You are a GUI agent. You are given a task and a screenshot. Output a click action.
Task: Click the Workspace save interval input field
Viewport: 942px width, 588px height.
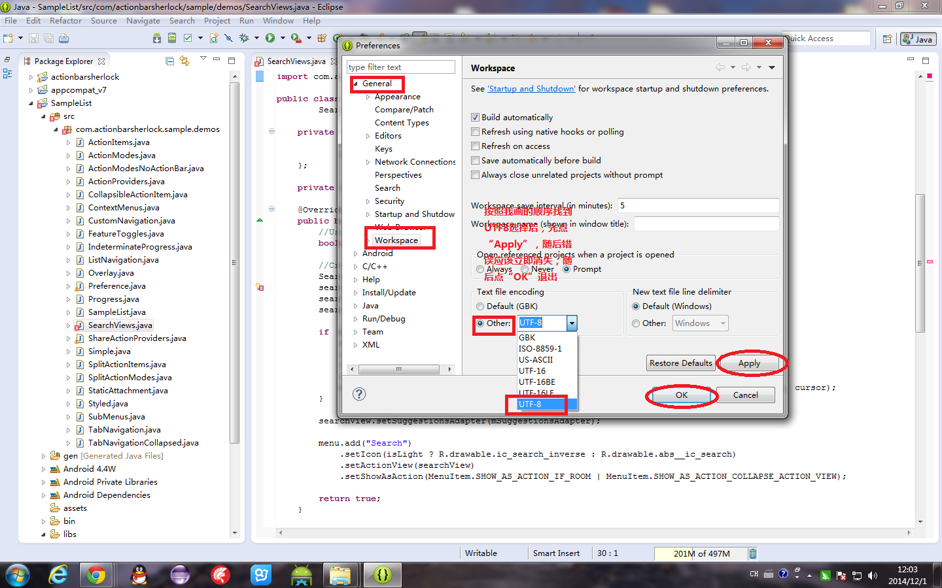click(698, 206)
